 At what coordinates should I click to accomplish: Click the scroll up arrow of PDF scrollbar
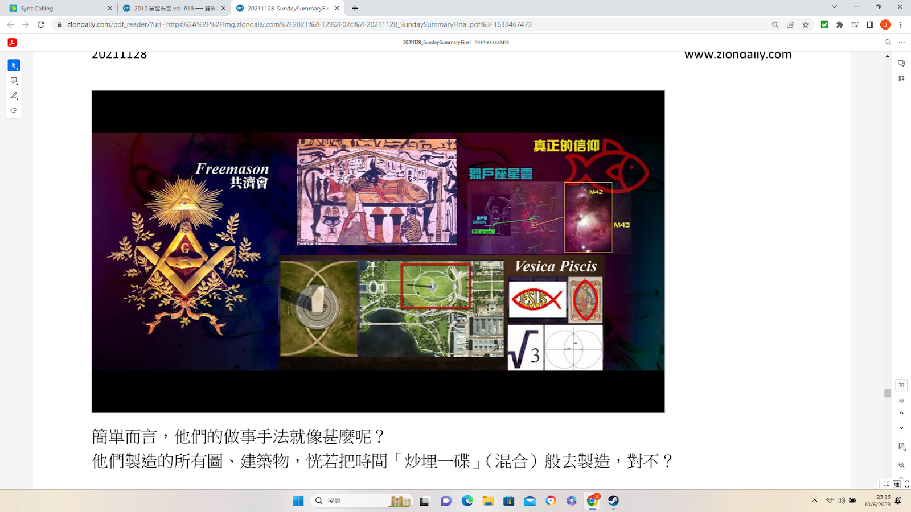point(887,56)
